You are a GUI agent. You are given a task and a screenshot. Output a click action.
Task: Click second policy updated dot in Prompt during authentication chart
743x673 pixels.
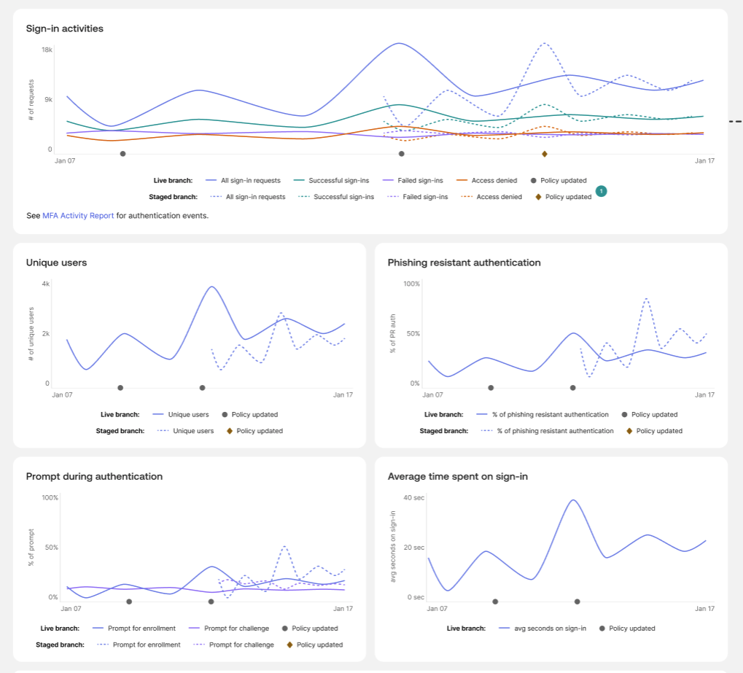(x=211, y=602)
